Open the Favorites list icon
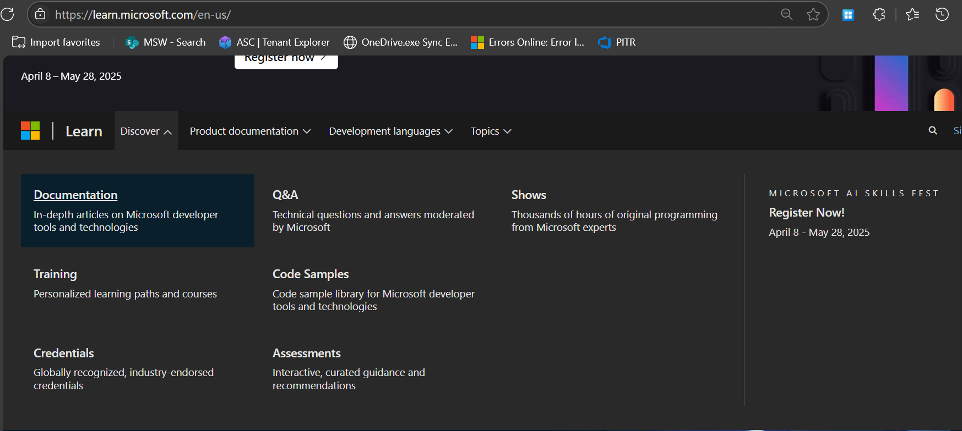The height and width of the screenshot is (431, 962). pyautogui.click(x=912, y=14)
